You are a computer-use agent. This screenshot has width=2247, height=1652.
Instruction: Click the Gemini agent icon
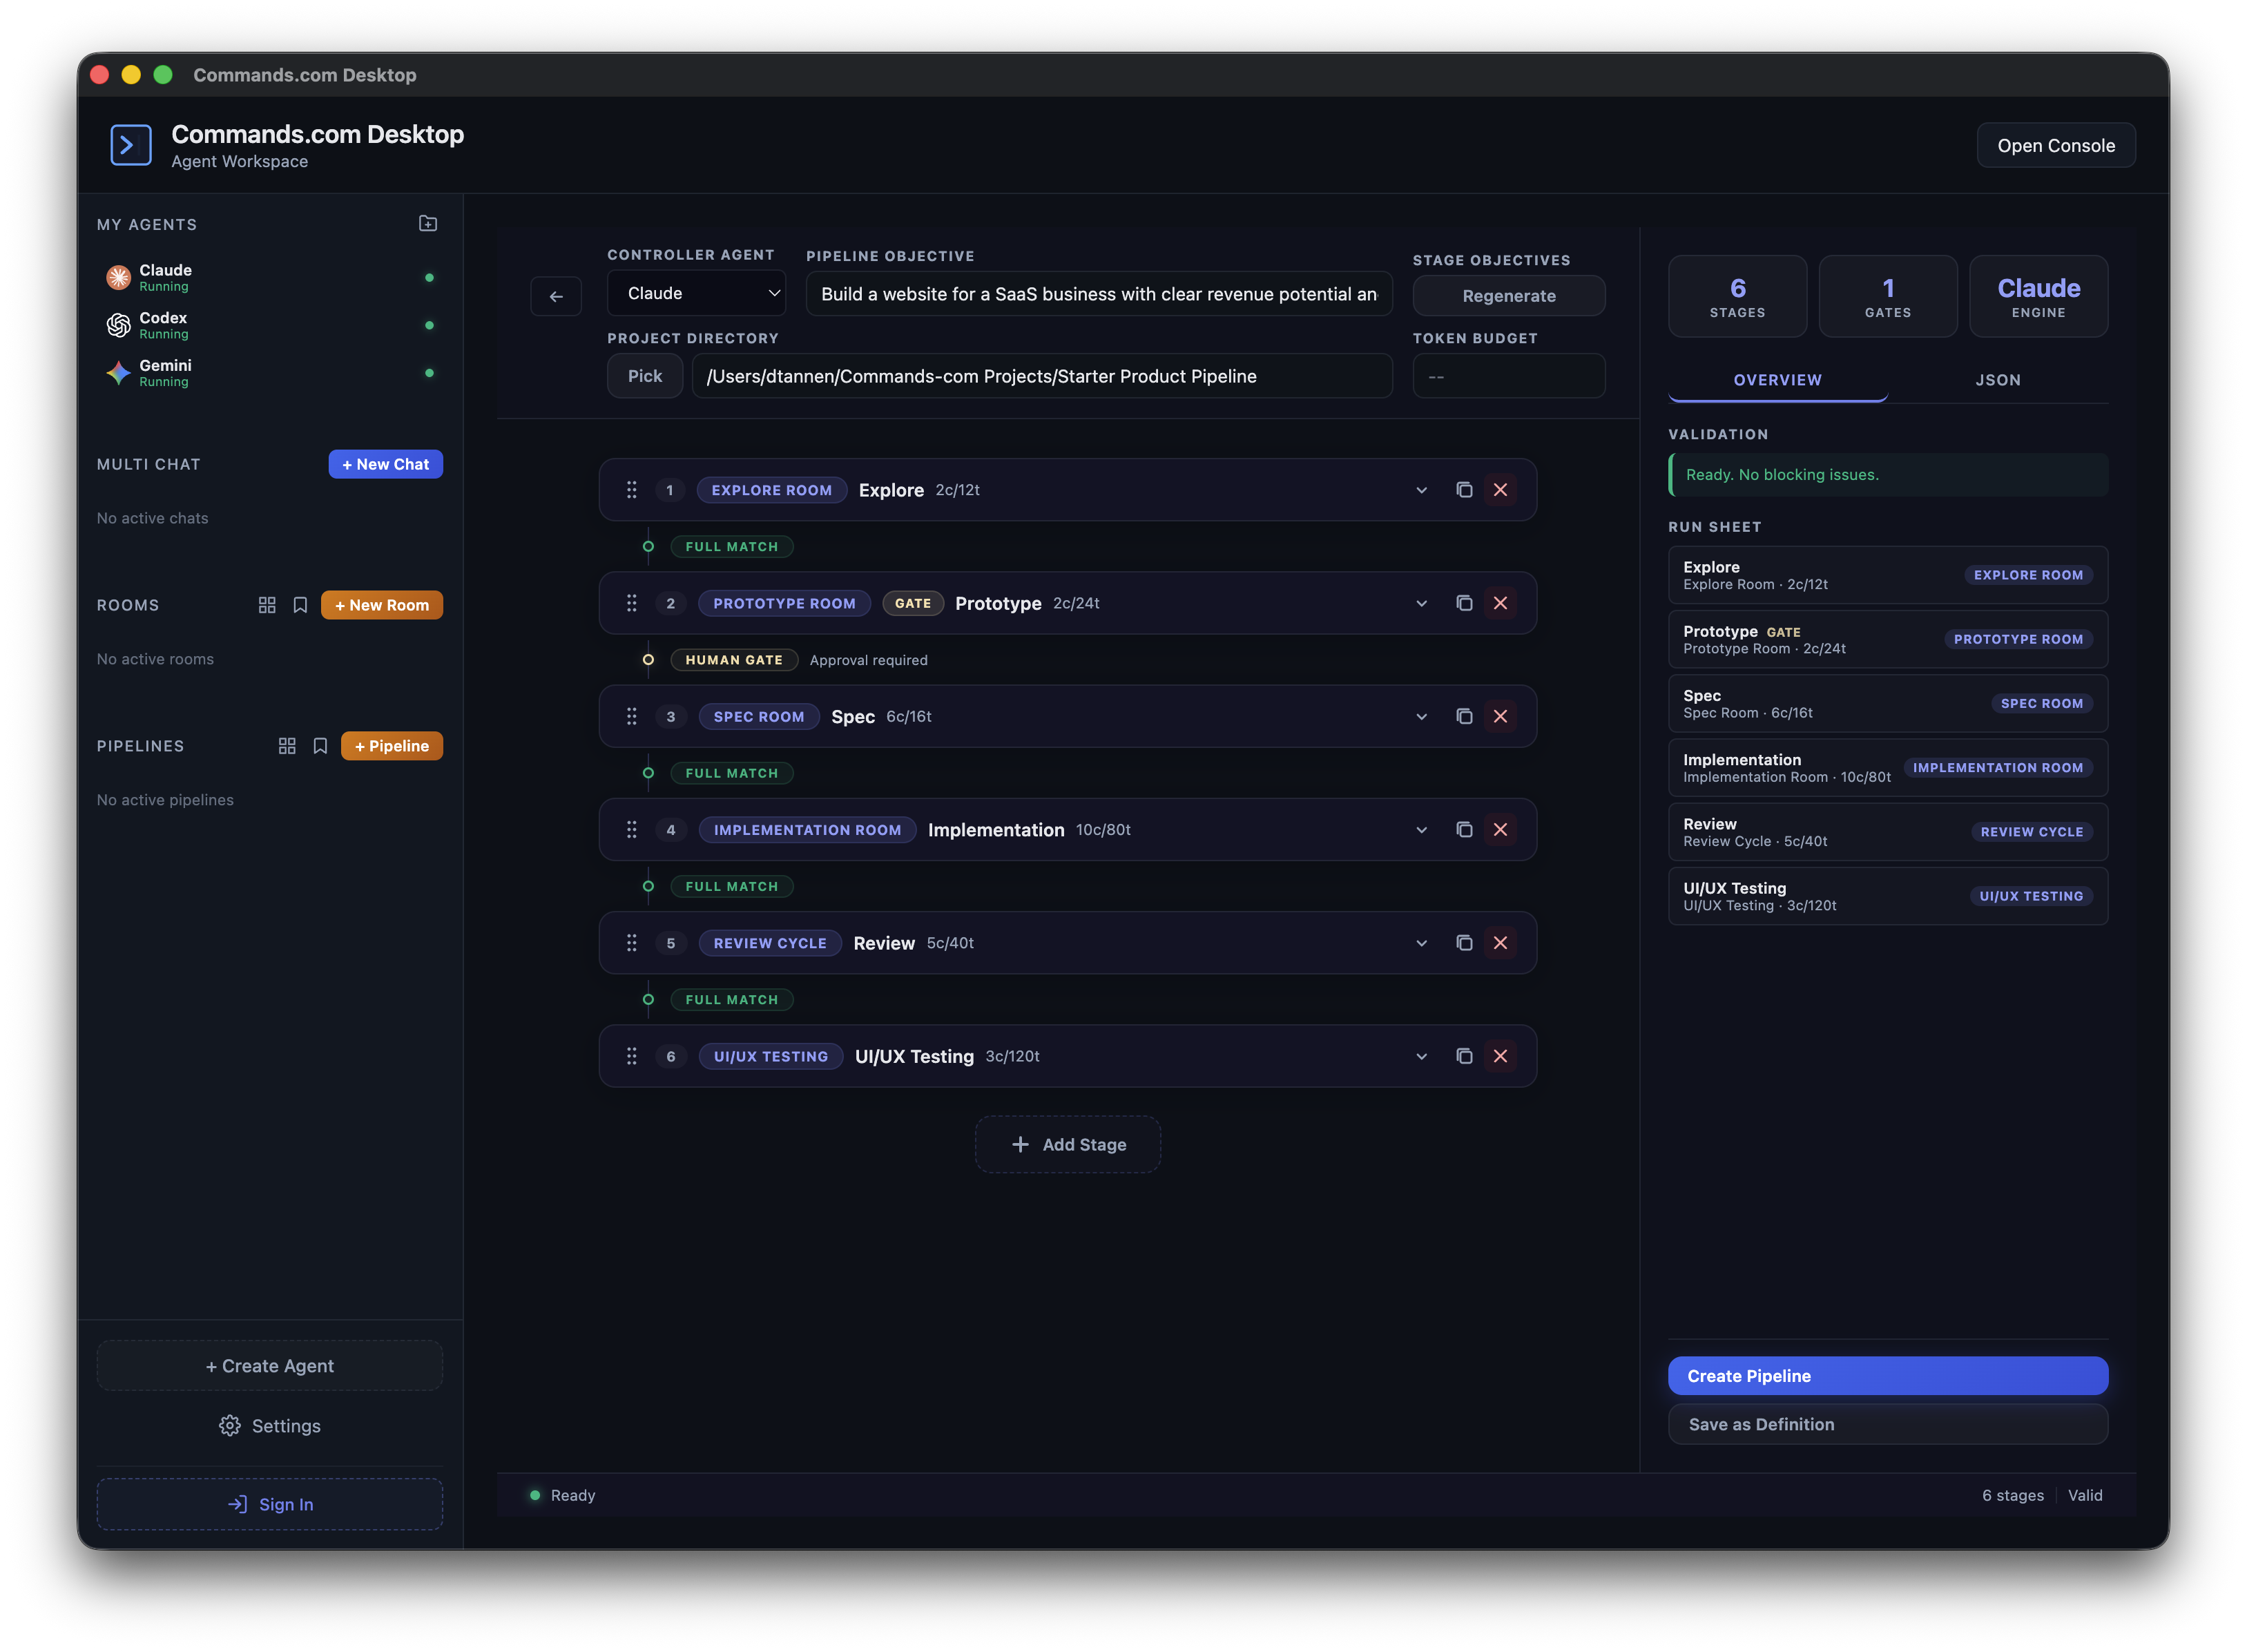tap(119, 373)
